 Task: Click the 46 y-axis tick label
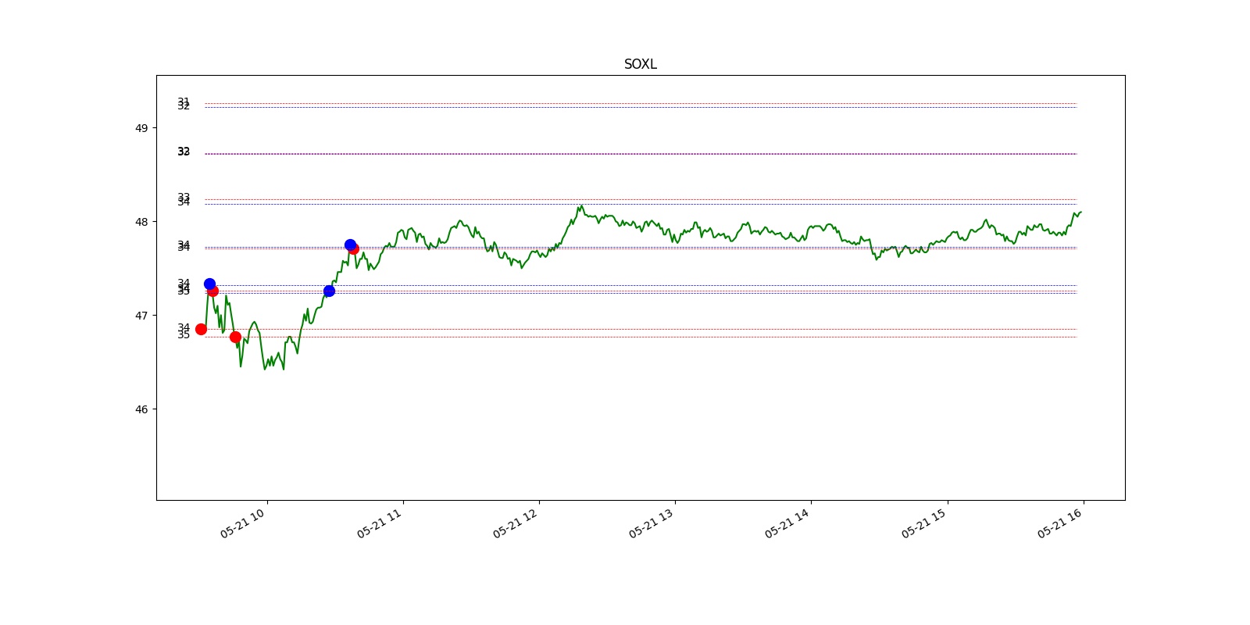(141, 409)
